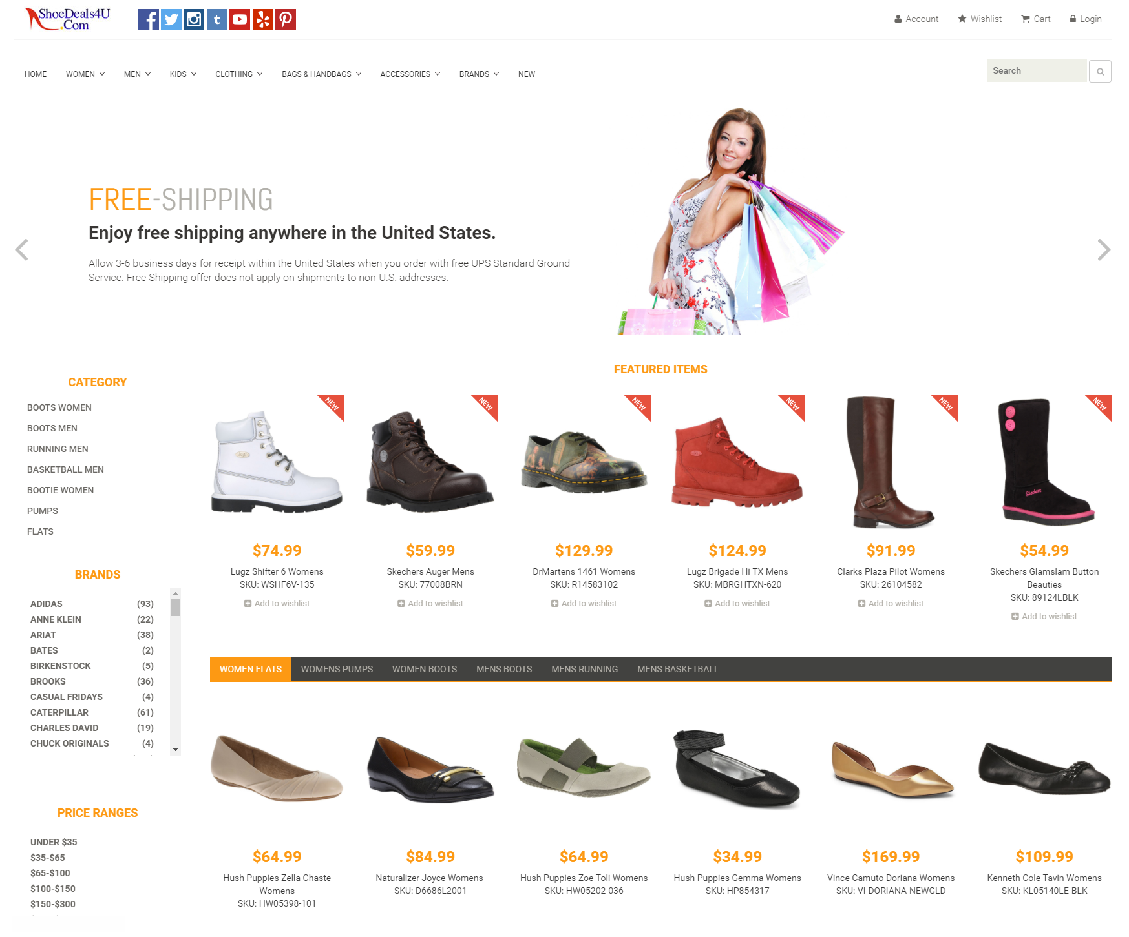Screen dimensions: 1129x937
Task: Go to next banner slide arrow
Action: (1104, 249)
